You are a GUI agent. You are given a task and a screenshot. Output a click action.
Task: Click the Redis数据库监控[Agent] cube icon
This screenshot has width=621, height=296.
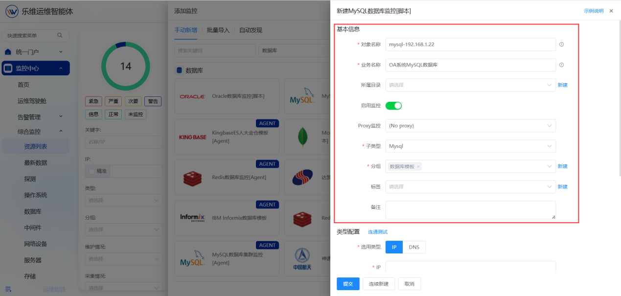click(x=192, y=178)
